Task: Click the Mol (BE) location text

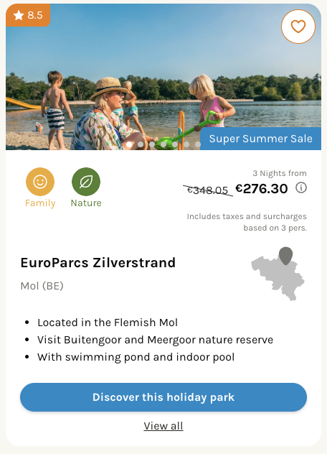Action: coord(42,286)
